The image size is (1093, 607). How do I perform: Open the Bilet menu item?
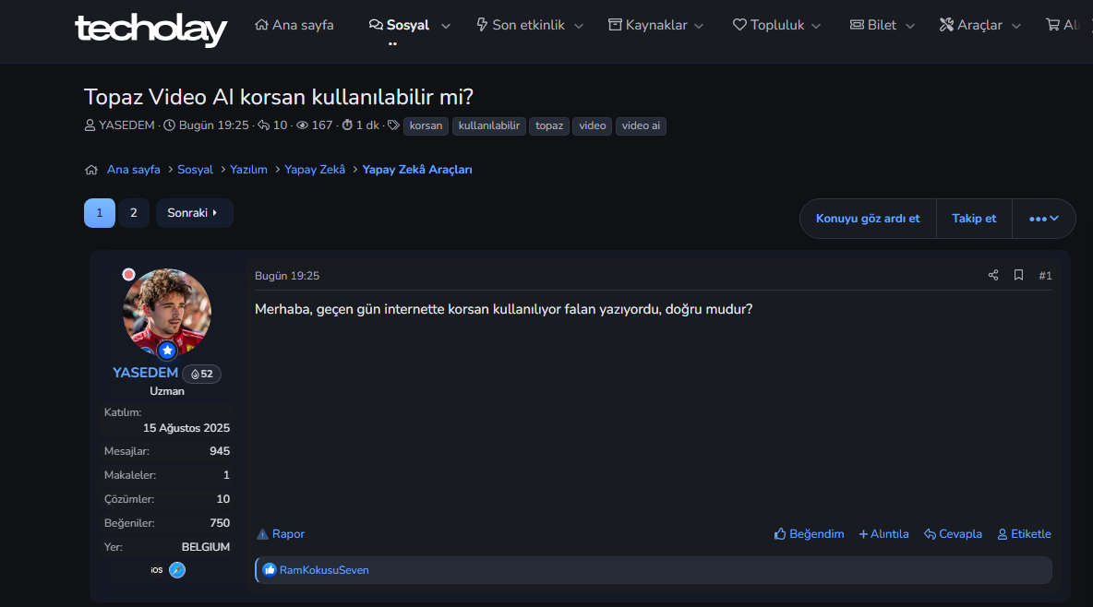tap(872, 25)
